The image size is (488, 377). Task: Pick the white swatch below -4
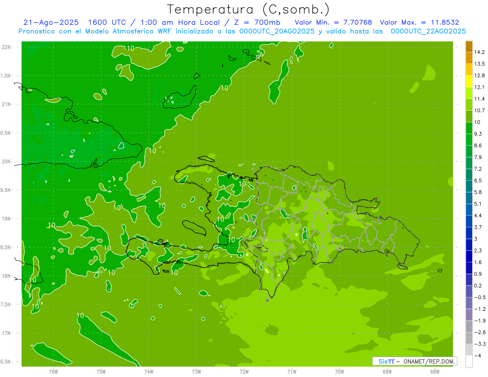pos(469,361)
